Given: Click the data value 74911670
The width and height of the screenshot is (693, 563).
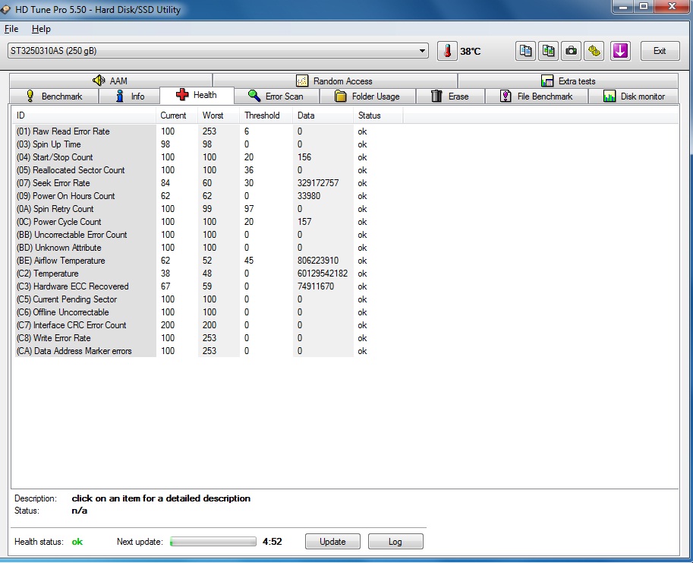Looking at the screenshot, I should click(316, 286).
